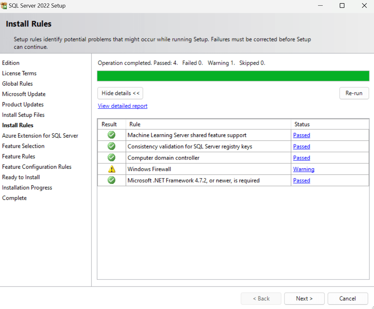Minimize the SQL Server 2022 Setup window
This screenshot has height=309, width=374.
click(320, 5)
